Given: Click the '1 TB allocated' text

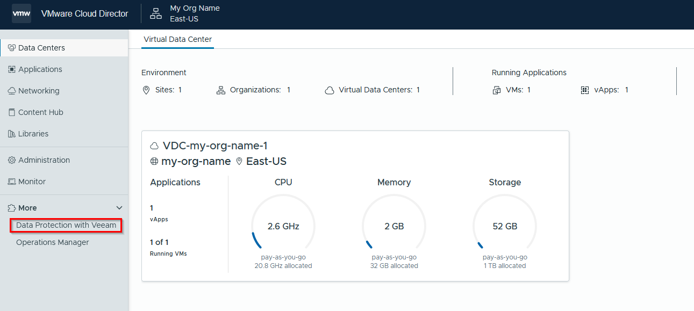Looking at the screenshot, I should tap(505, 266).
